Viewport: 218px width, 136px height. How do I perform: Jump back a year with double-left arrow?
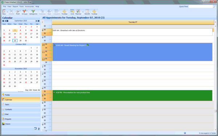click(3, 21)
